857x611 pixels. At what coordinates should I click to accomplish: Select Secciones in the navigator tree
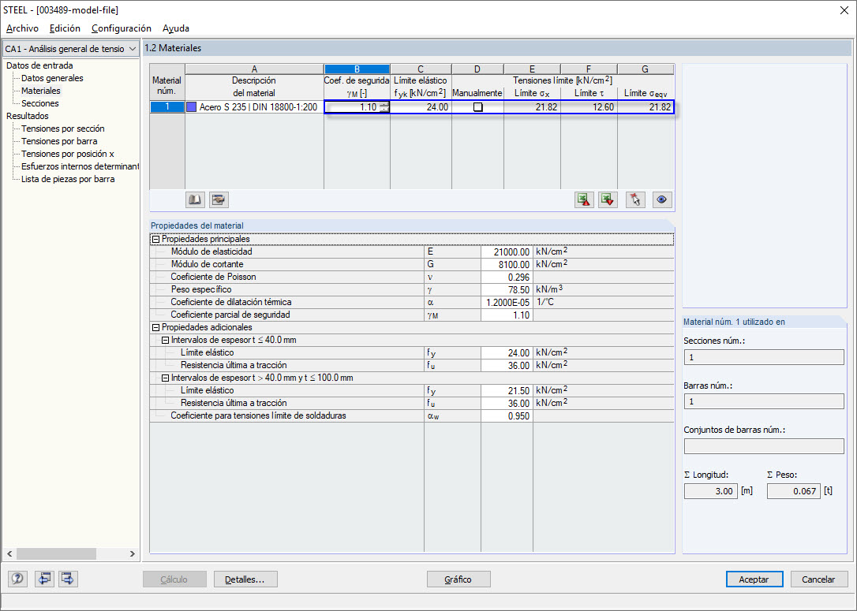pyautogui.click(x=40, y=103)
